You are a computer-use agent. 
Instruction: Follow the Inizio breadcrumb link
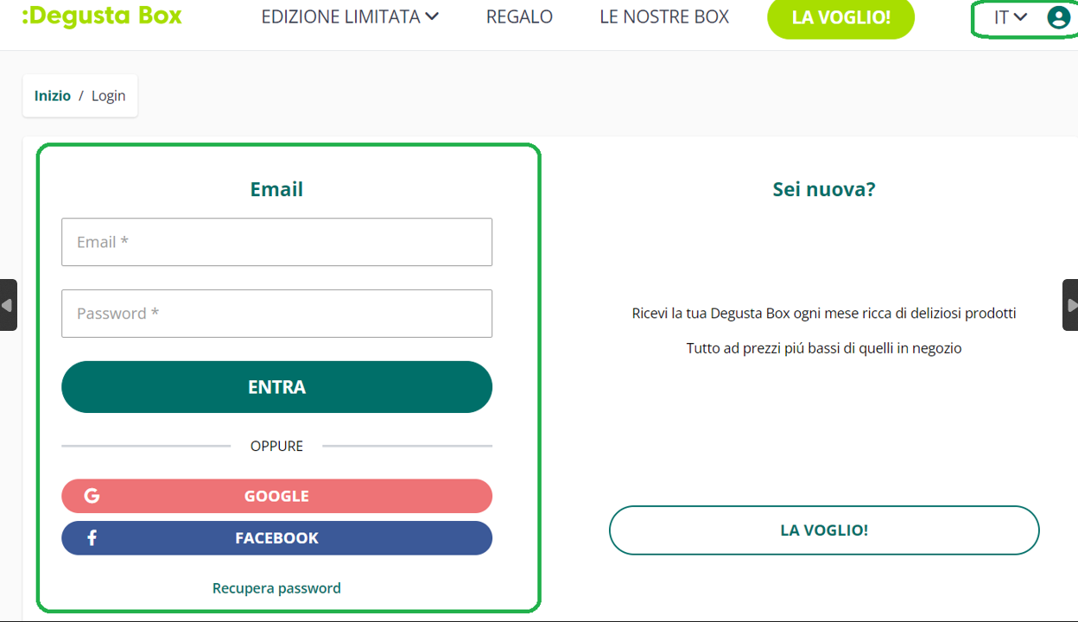tap(53, 96)
